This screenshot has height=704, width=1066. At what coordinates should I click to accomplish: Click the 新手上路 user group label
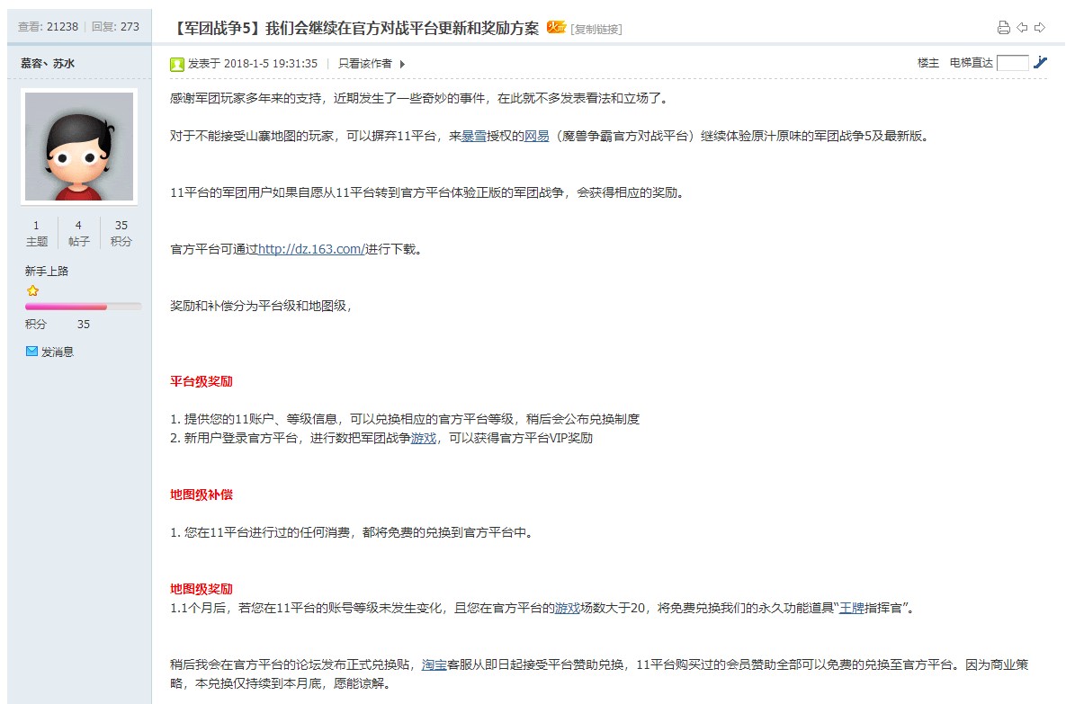click(x=47, y=272)
